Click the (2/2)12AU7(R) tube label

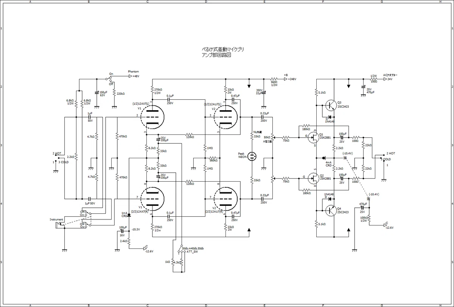tap(214, 211)
